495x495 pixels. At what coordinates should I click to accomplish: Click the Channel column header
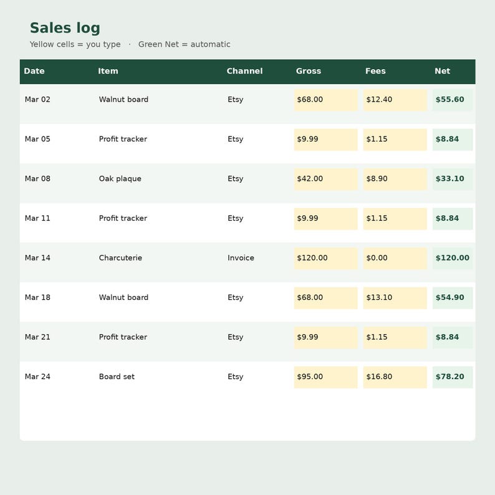point(244,71)
